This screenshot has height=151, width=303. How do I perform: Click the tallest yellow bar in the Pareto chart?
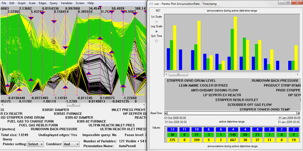(x=235, y=43)
